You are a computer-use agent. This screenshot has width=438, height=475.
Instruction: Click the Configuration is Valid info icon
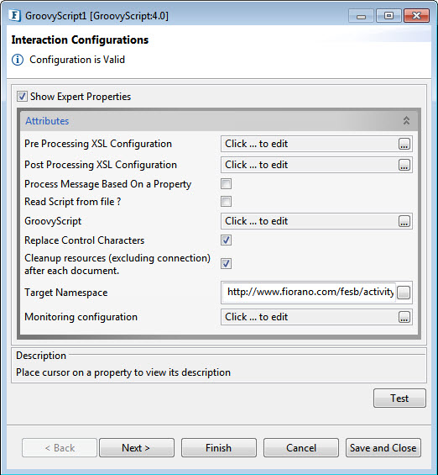[x=18, y=60]
